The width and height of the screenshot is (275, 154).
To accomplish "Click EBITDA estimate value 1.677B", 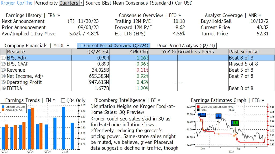I will pos(102,88).
